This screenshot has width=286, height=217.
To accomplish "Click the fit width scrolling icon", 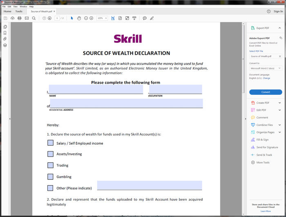I will [x=113, y=18].
